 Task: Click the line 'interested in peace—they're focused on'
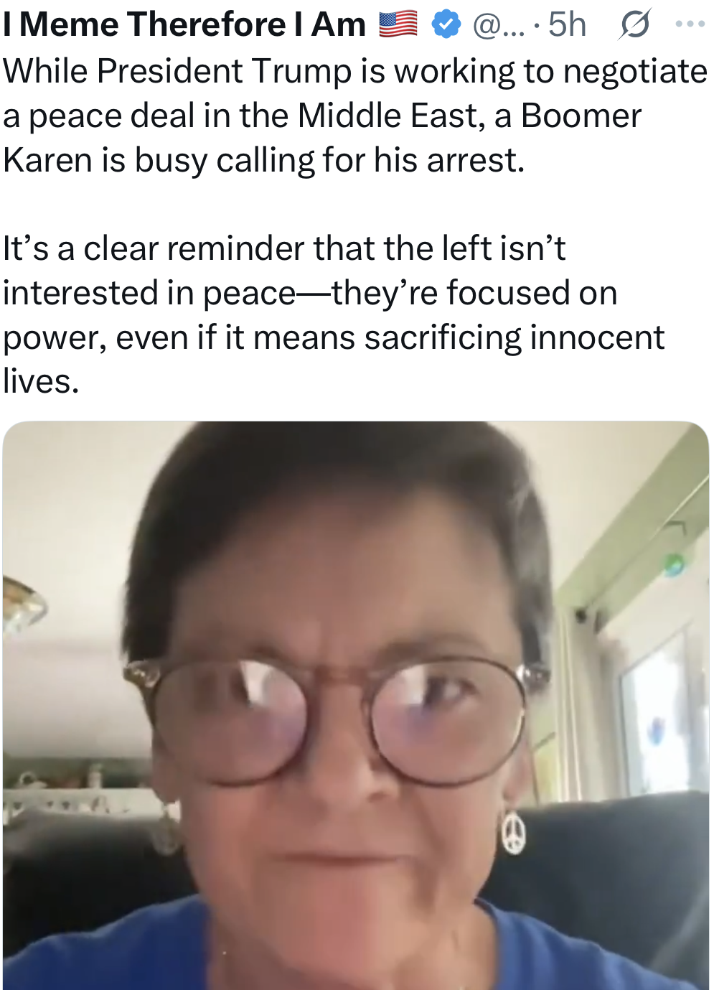click(x=310, y=294)
